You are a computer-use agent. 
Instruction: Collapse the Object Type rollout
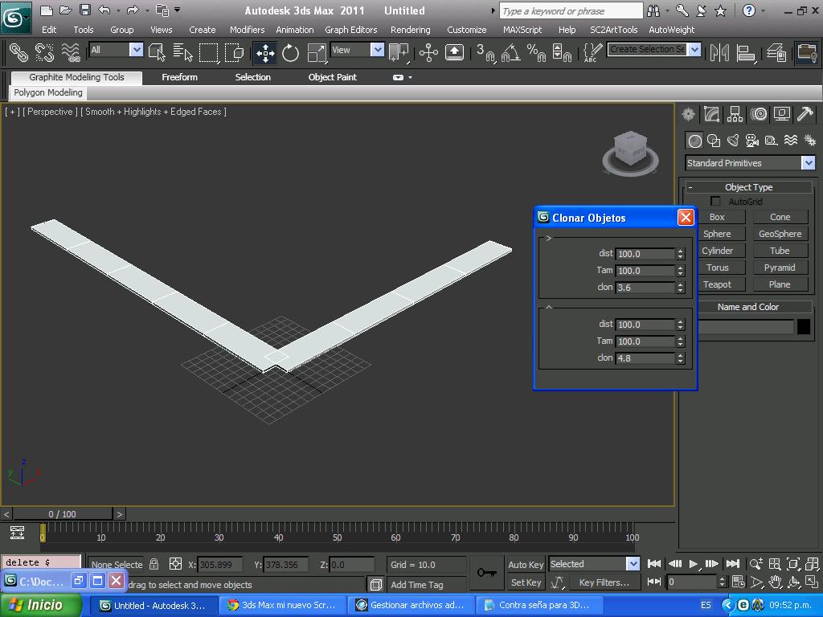[748, 186]
